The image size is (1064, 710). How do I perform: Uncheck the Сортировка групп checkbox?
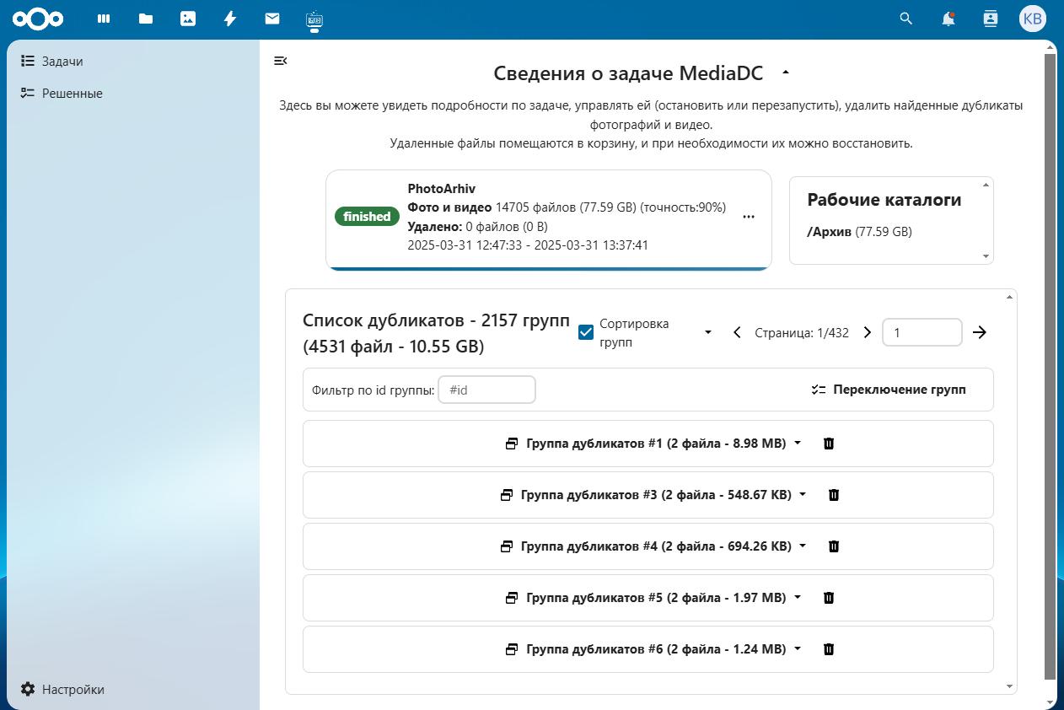coord(585,332)
